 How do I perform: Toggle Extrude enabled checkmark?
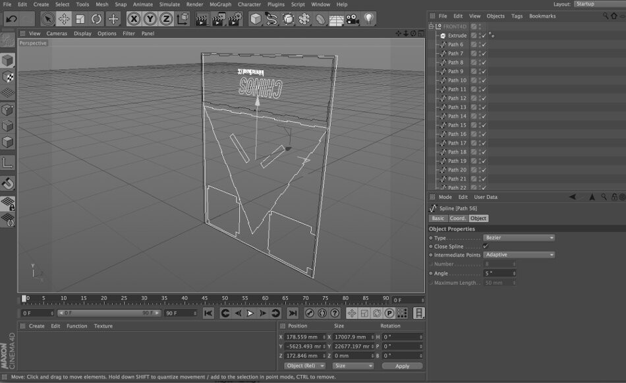click(484, 36)
